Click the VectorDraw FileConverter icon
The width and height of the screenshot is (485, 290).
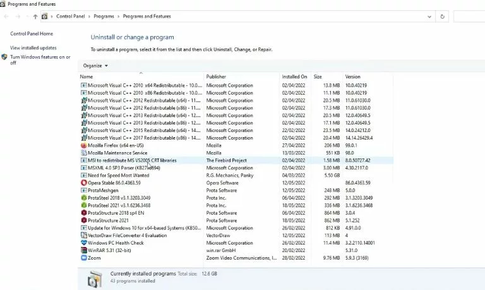[83, 235]
